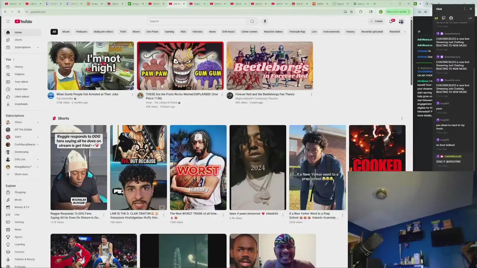Select the Music filter chip
The image size is (477, 268).
(x=66, y=32)
